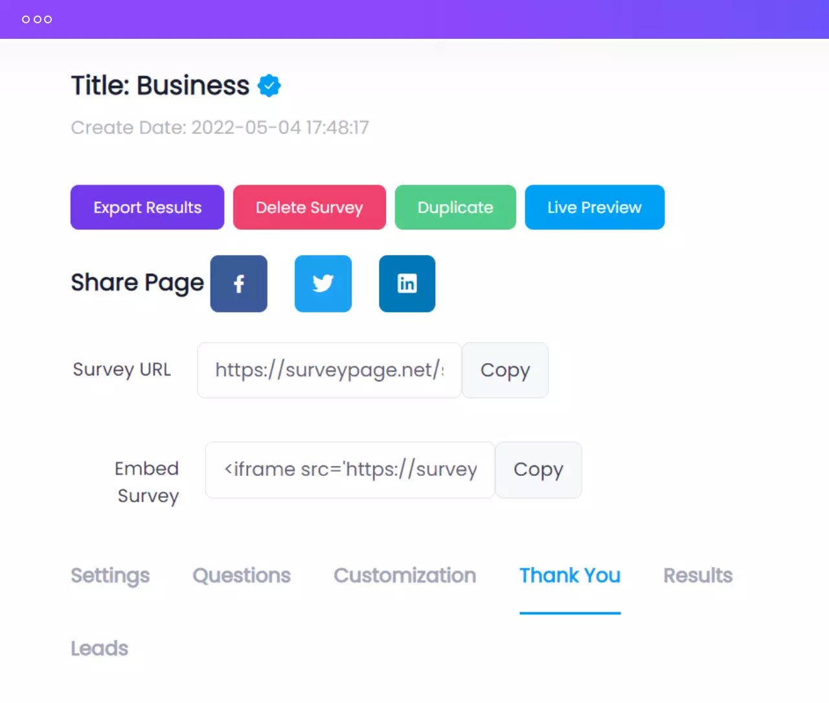829x703 pixels.
Task: Share survey on LinkedIn
Action: pyautogui.click(x=407, y=284)
